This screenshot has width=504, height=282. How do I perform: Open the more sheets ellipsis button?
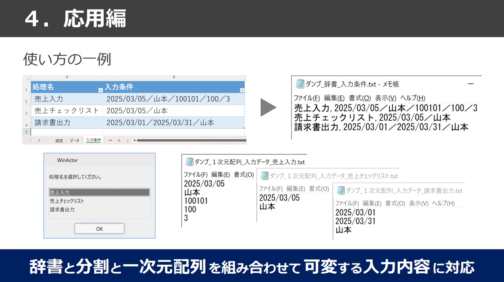pos(110,140)
